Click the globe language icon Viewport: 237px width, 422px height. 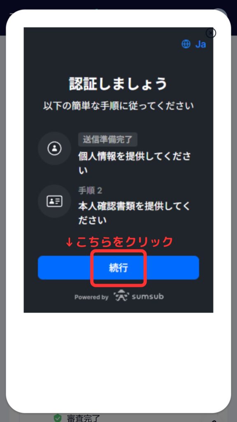[186, 44]
